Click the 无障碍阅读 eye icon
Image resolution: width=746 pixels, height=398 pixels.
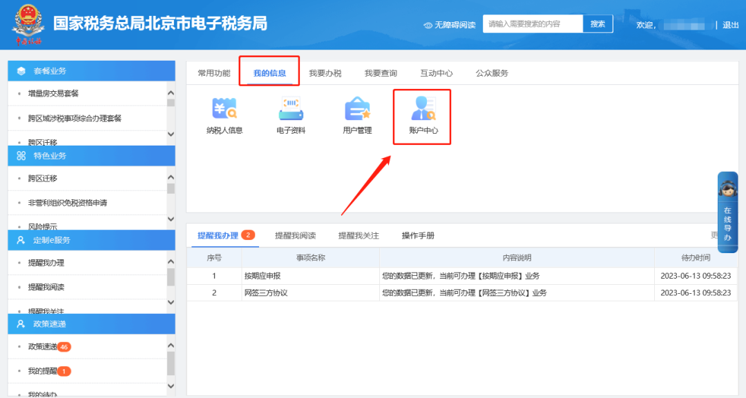pyautogui.click(x=428, y=25)
